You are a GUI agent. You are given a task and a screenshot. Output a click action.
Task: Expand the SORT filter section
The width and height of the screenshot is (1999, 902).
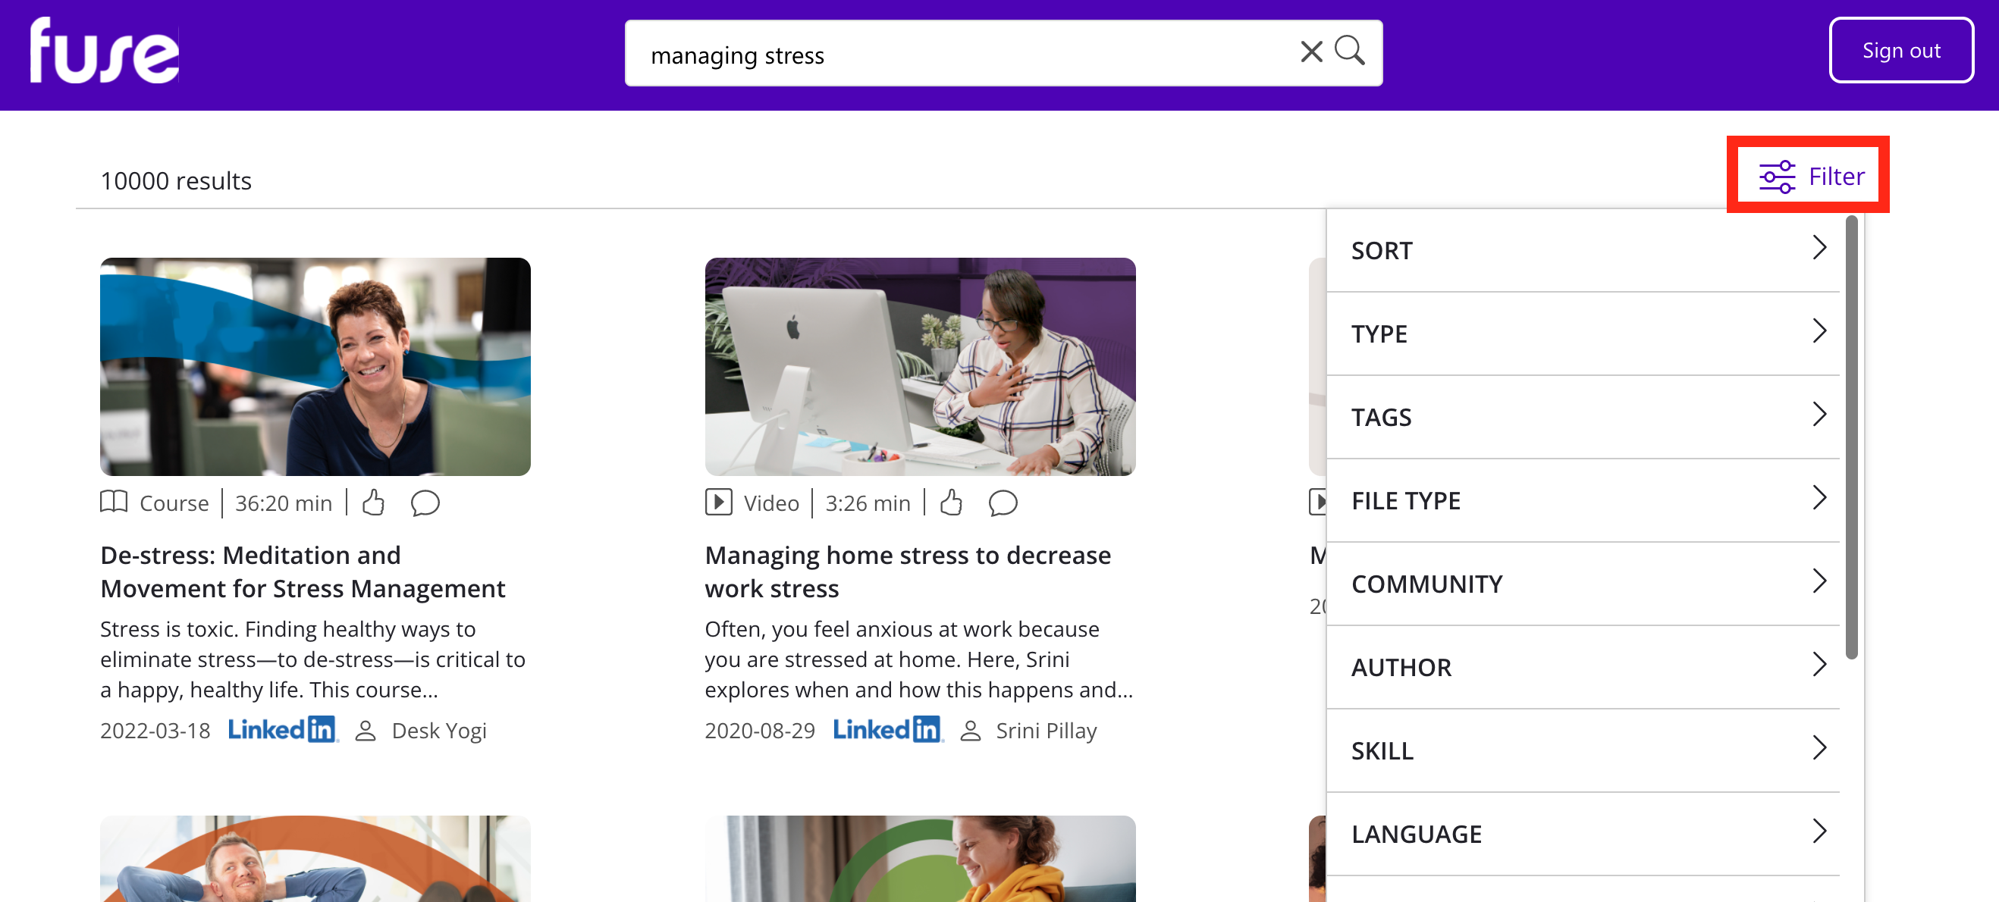[x=1583, y=249]
